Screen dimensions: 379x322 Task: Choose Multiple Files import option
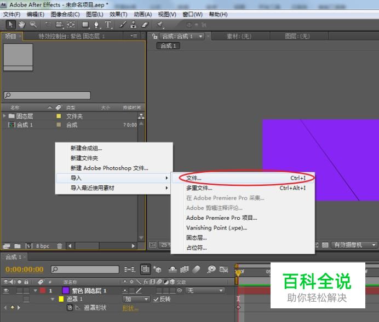click(243, 188)
